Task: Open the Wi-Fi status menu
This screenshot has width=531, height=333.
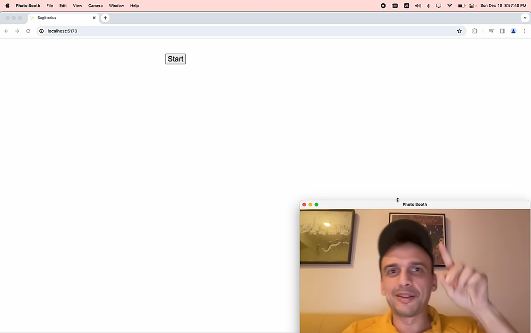Action: 450,6
